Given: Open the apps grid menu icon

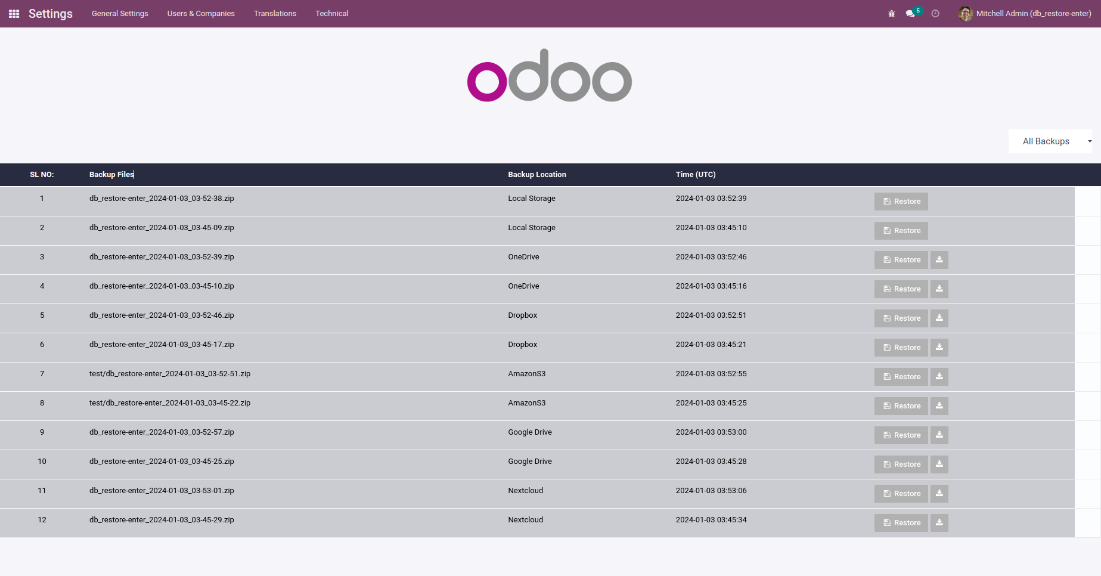Looking at the screenshot, I should [14, 14].
